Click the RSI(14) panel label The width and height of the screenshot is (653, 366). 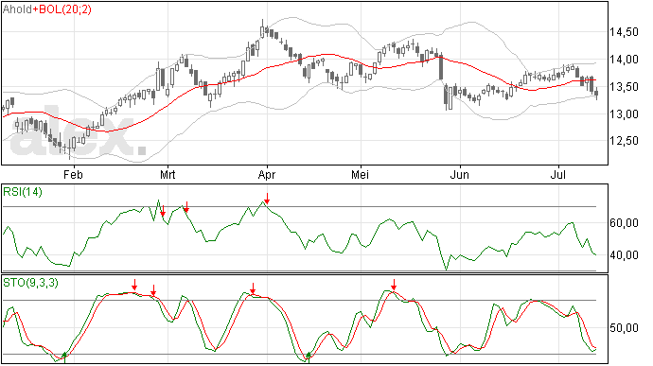tap(23, 192)
